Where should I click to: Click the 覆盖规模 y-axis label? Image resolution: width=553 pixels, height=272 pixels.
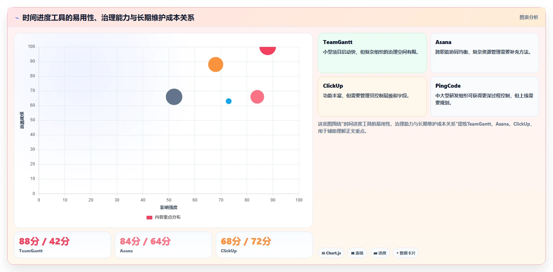pos(22,120)
